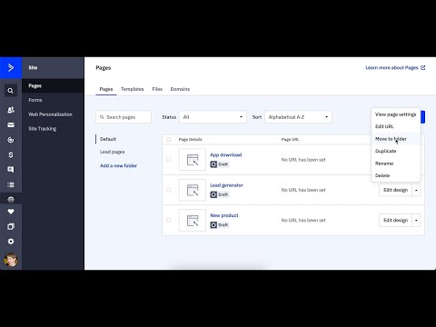Switch to the Templates tab
Screen dimensions: 436x327
pos(132,89)
